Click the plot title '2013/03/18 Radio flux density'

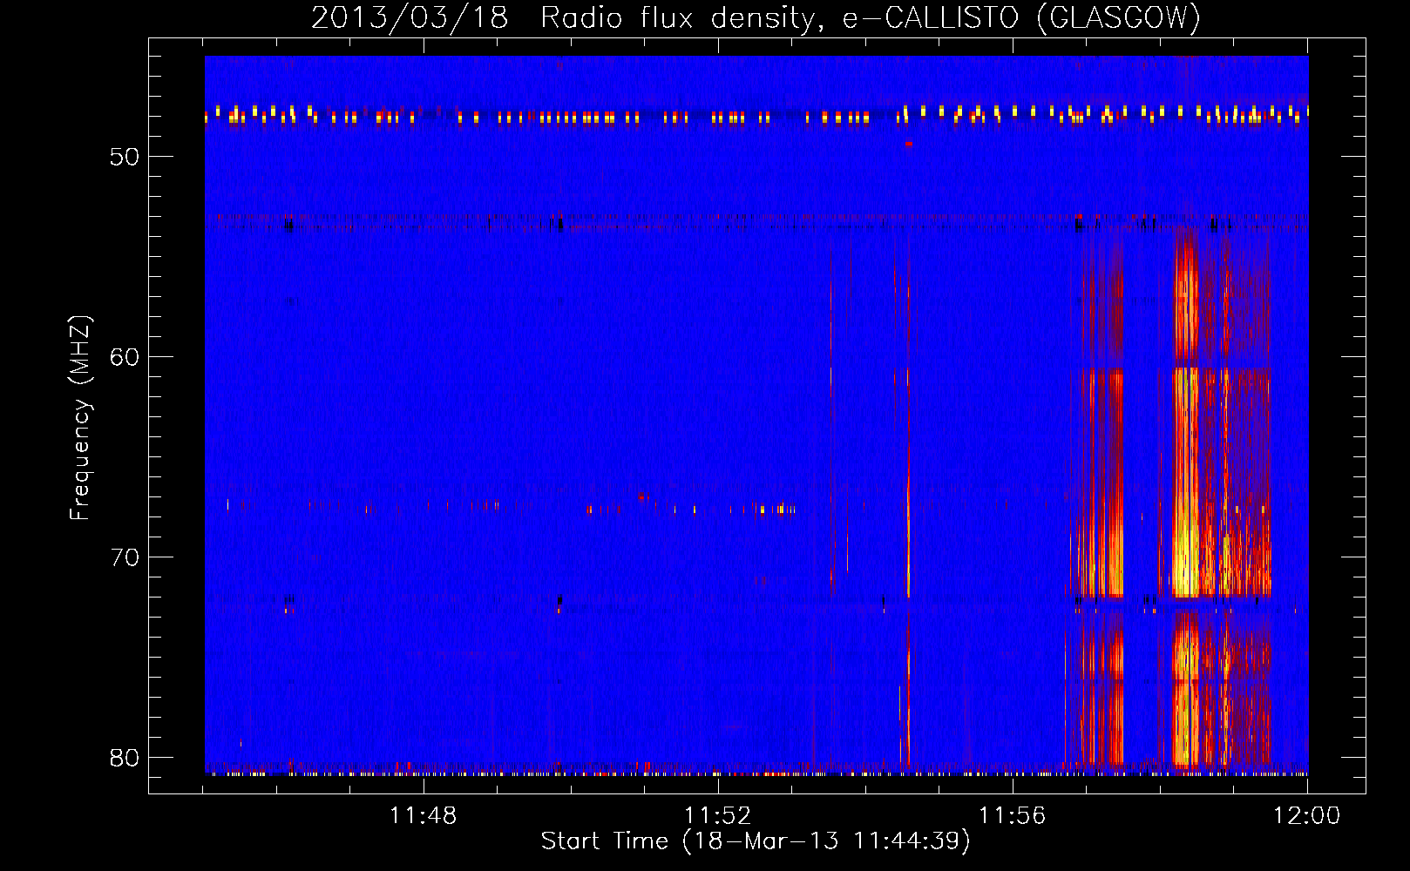[x=566, y=18]
